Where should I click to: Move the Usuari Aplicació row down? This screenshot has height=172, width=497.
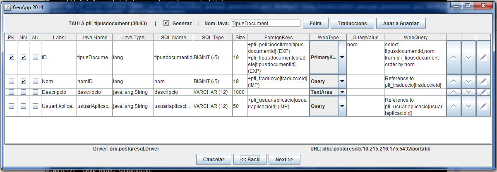468,106
